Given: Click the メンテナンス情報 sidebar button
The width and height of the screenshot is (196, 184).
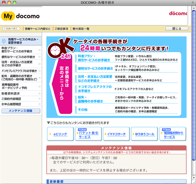Looking at the screenshot, I should 21,111.
